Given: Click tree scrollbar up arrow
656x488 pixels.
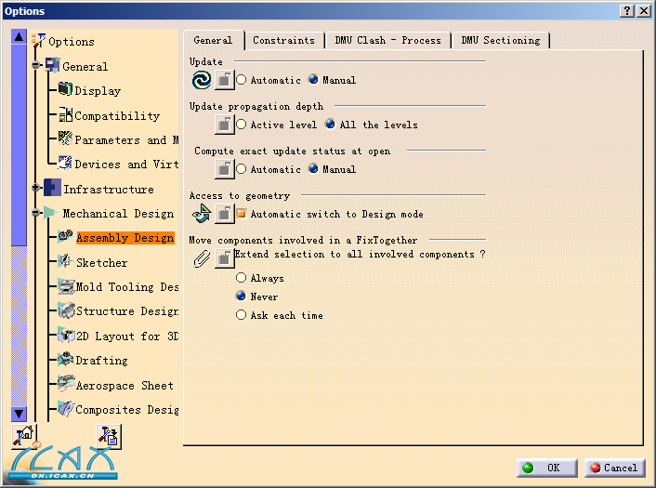Looking at the screenshot, I should (x=19, y=37).
